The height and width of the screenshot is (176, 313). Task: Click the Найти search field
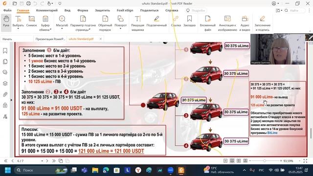pos(294,10)
